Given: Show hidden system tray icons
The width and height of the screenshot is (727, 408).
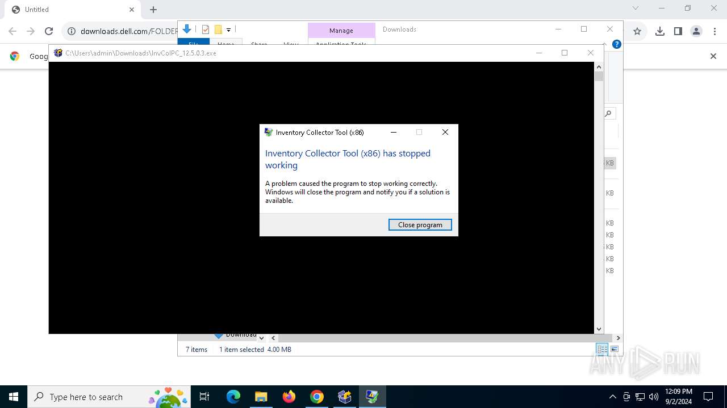Looking at the screenshot, I should 612,397.
